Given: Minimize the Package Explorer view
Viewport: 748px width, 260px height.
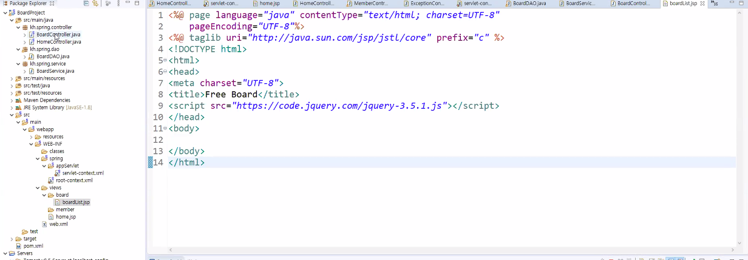Looking at the screenshot, I should tap(127, 2).
